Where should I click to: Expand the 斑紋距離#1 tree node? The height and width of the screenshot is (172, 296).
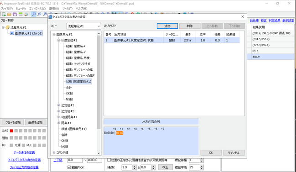pyautogui.click(x=59, y=117)
